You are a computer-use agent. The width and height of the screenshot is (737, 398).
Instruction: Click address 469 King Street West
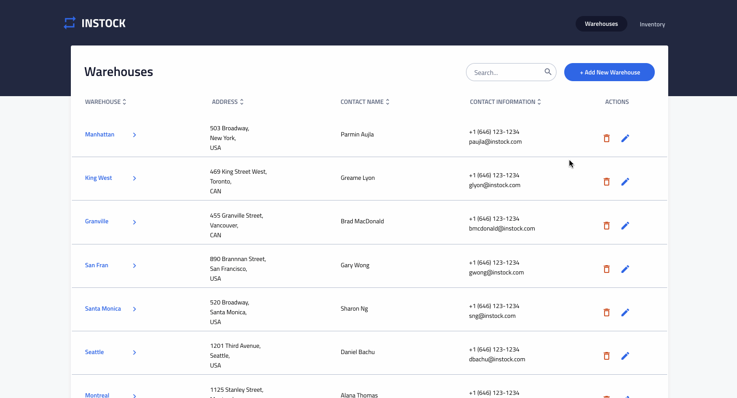coord(238,172)
